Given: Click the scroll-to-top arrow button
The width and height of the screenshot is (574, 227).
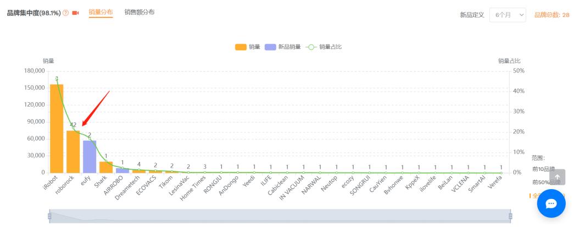Looking at the screenshot, I should pos(557,177).
